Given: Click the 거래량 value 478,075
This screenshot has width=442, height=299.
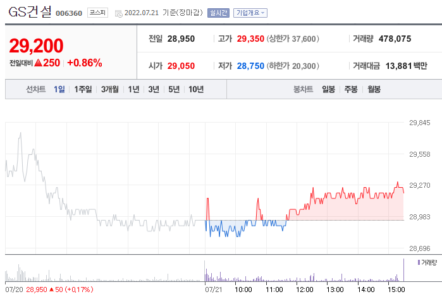Looking at the screenshot, I should (395, 39).
